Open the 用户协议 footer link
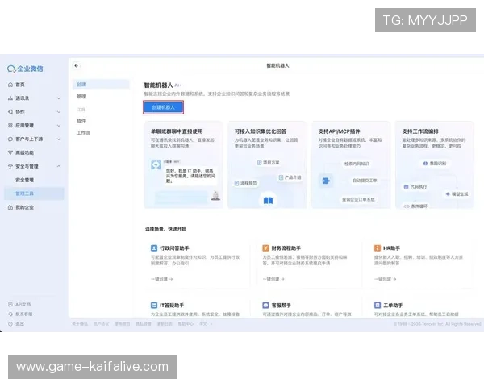 pyautogui.click(x=101, y=324)
